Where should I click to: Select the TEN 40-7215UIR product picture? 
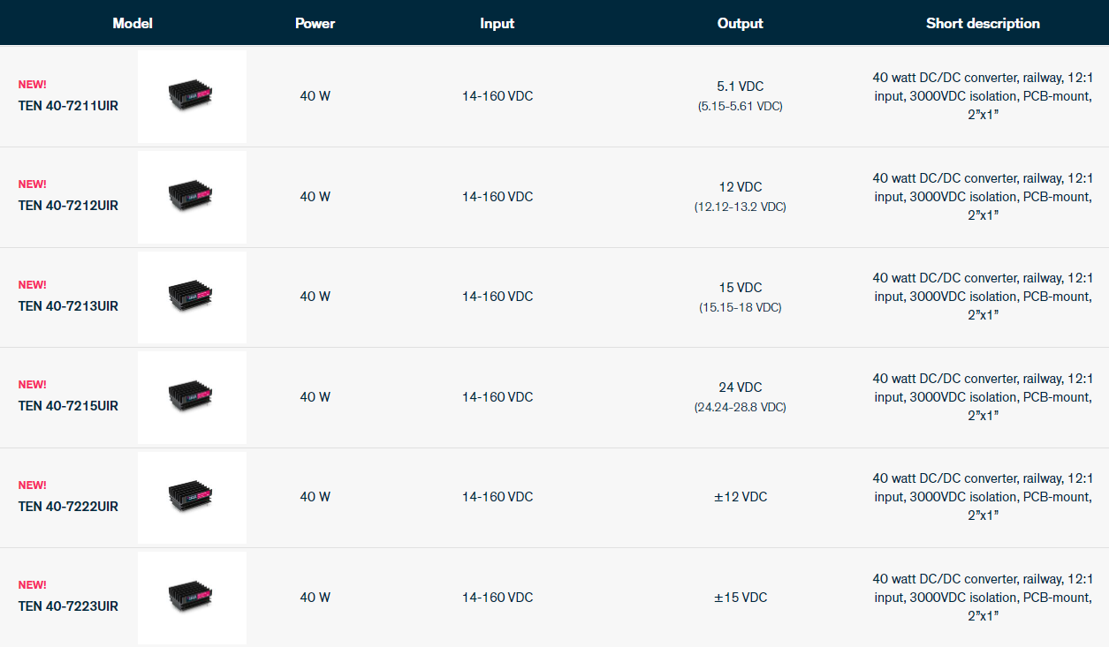[x=192, y=397]
